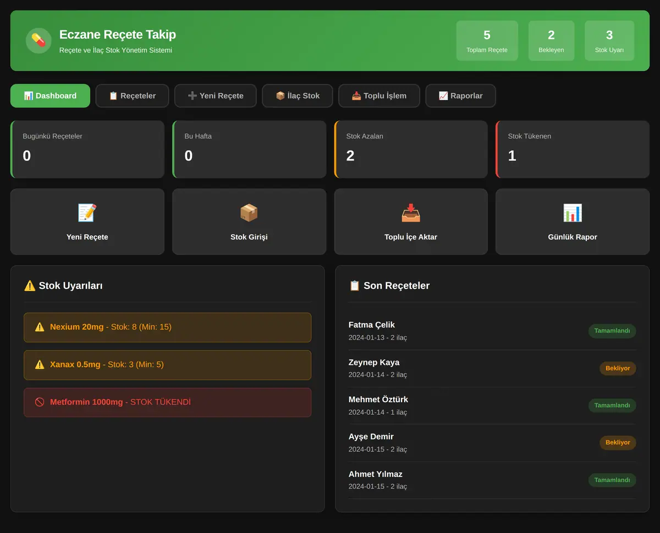The width and height of the screenshot is (660, 533).
Task: Click the Toplu İçe Aktar label
Action: point(411,237)
